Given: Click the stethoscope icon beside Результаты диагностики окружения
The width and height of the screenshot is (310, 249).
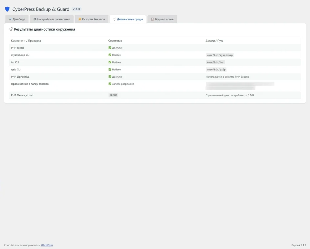Looking at the screenshot, I should pos(11,29).
